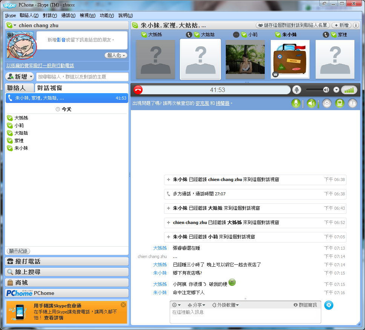Select the active group call conversation row
This screenshot has height=330, width=365.
point(67,98)
